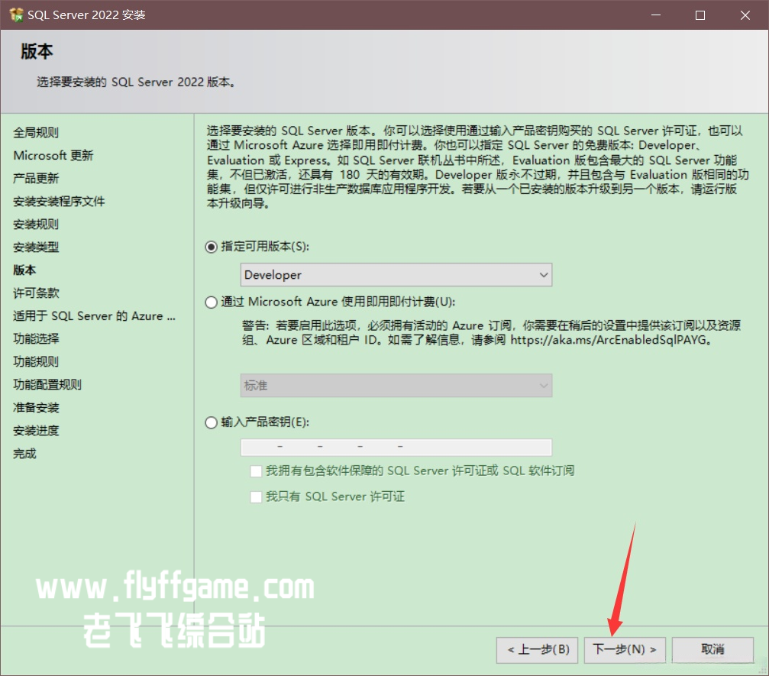Viewport: 769px width, 676px height.
Task: Select the 安装规则 step in sidebar
Action: pos(36,225)
